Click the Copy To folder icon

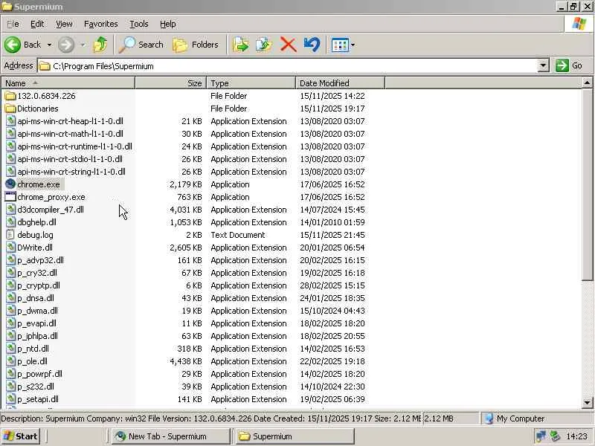coord(264,45)
